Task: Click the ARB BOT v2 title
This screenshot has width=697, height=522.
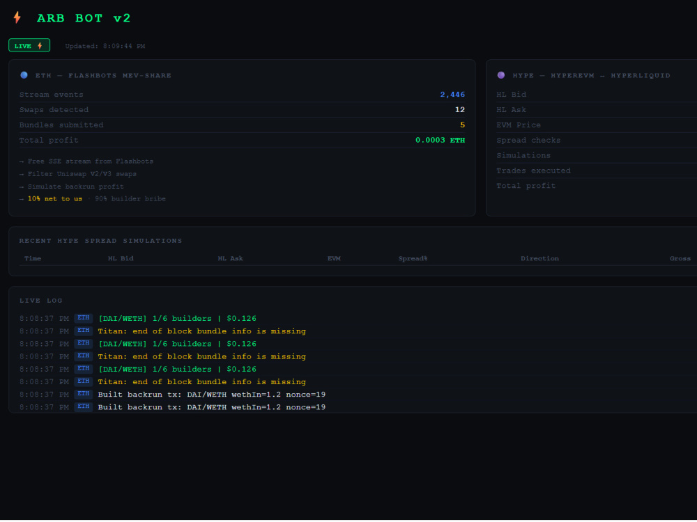Action: (84, 18)
